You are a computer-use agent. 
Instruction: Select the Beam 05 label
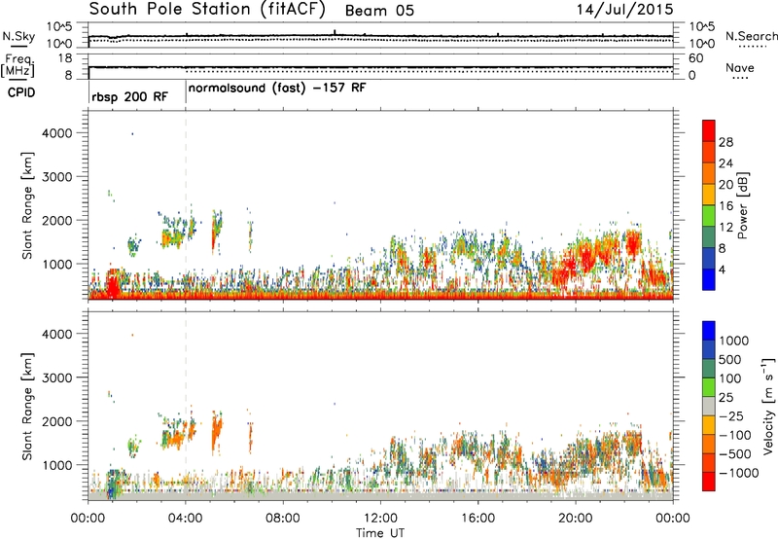[x=379, y=11]
